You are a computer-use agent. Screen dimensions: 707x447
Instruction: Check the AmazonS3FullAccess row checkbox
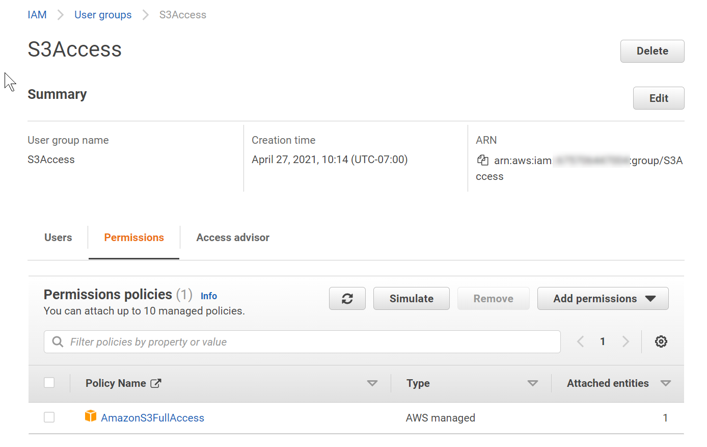pos(49,417)
